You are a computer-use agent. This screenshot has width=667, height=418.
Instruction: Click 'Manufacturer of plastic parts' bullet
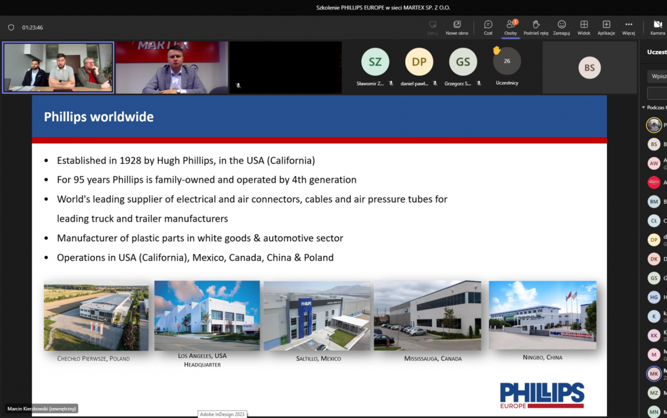tap(200, 238)
